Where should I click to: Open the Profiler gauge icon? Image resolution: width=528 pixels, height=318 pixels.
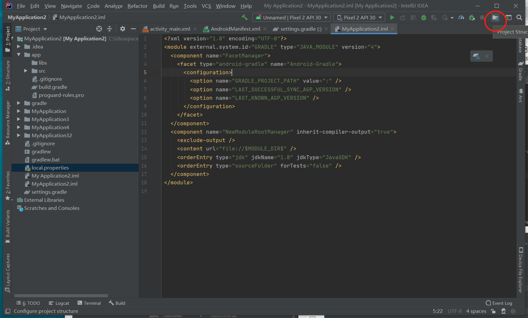[461, 18]
